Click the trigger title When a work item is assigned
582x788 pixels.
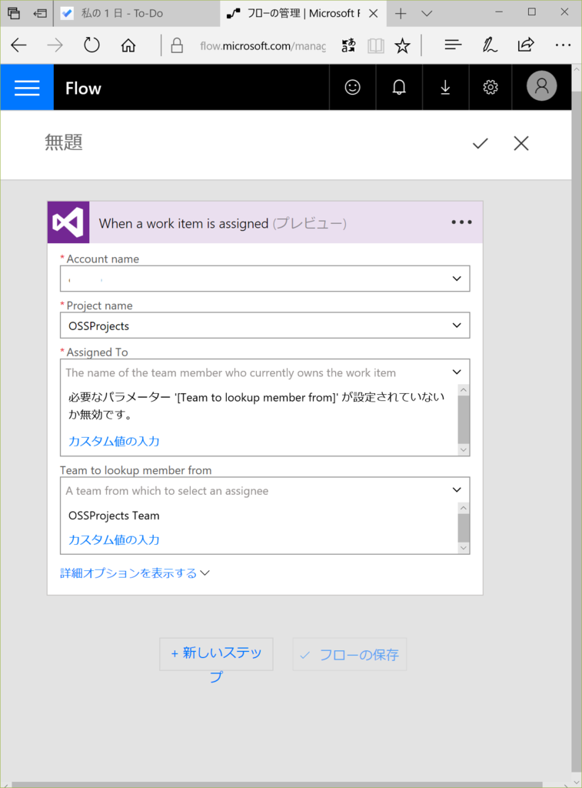(x=184, y=223)
